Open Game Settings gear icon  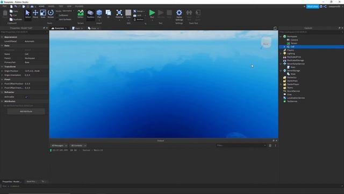click(x=179, y=15)
